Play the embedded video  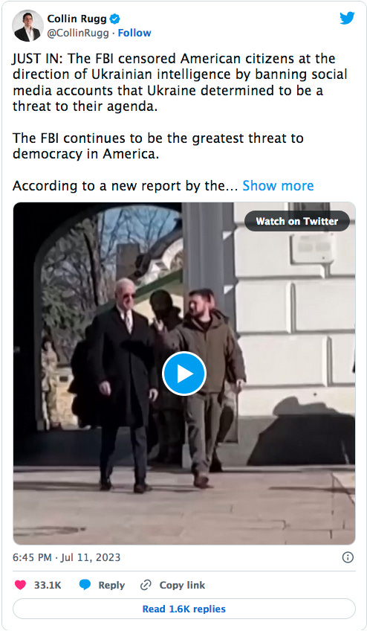(x=184, y=374)
